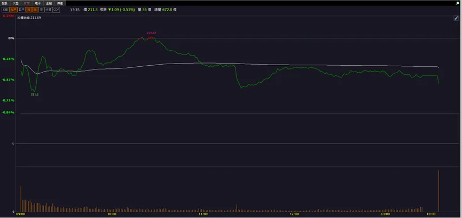
Task: Click the chain link icon on chart
Action: click(456, 18)
